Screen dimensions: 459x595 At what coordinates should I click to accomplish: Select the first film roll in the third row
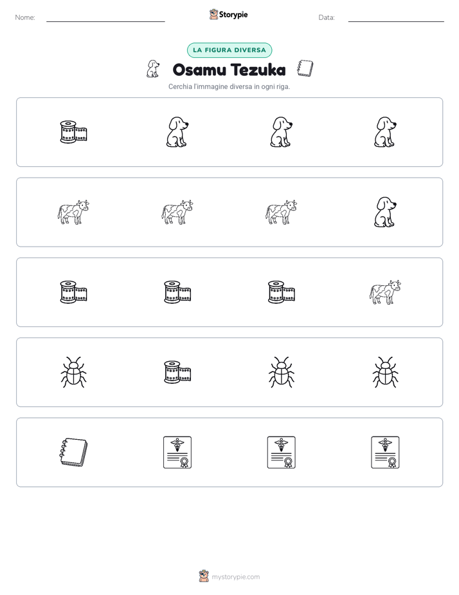pyautogui.click(x=73, y=292)
